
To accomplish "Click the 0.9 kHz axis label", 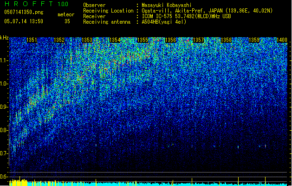I will pyautogui.click(x=4, y=107).
